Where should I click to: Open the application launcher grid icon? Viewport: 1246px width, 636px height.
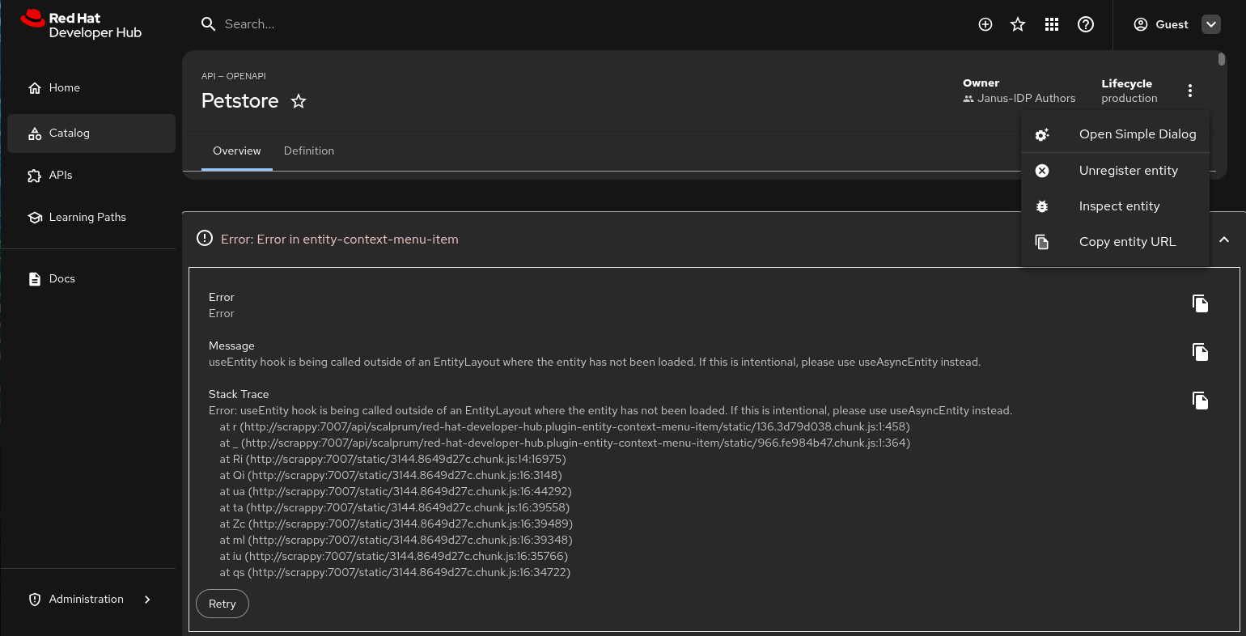1052,24
